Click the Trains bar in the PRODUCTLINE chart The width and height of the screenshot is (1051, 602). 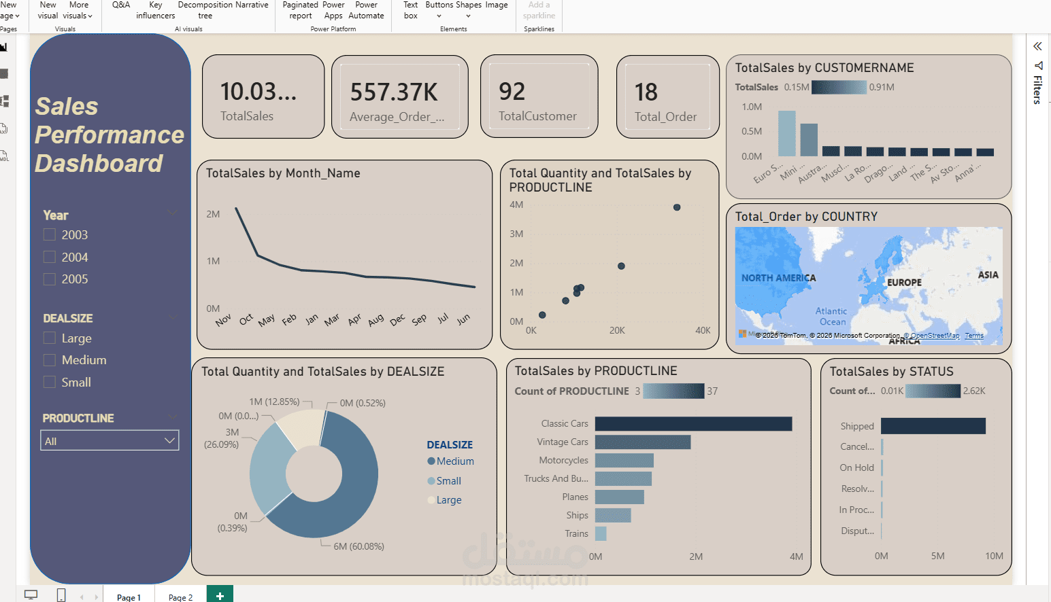coord(601,533)
